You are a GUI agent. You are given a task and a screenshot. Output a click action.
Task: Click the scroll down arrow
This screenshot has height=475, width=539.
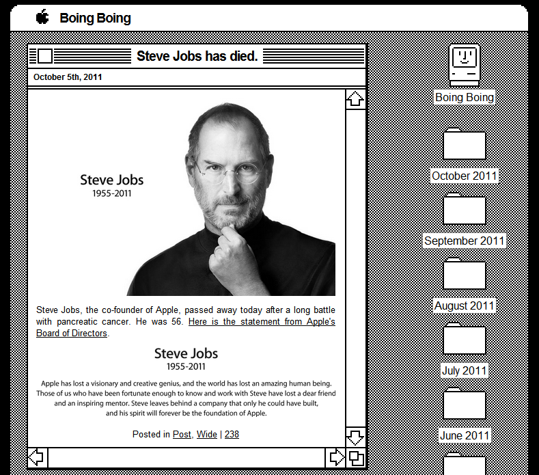355,437
